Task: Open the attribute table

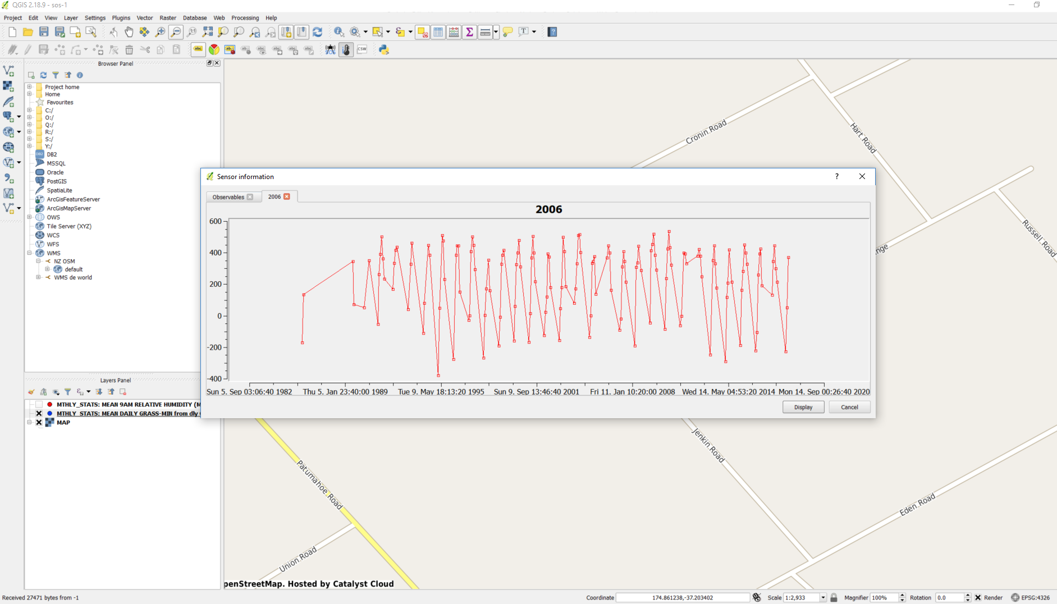Action: (x=438, y=32)
